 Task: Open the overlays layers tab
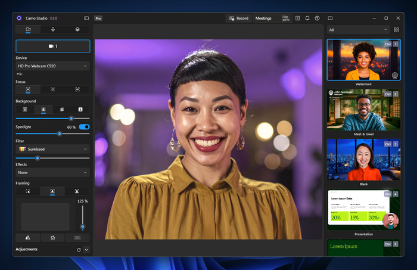coord(77,29)
